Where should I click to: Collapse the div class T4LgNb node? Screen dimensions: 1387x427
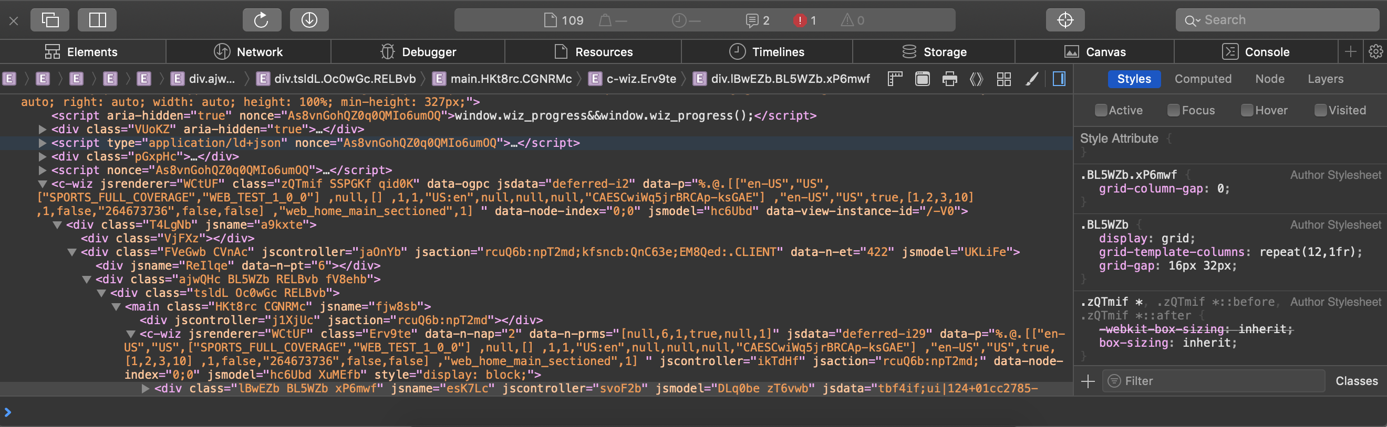click(57, 226)
